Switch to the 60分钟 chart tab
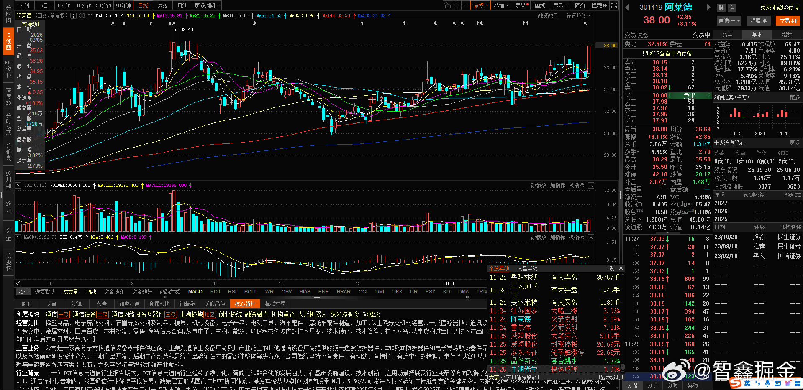The height and width of the screenshot is (390, 803). (123, 5)
